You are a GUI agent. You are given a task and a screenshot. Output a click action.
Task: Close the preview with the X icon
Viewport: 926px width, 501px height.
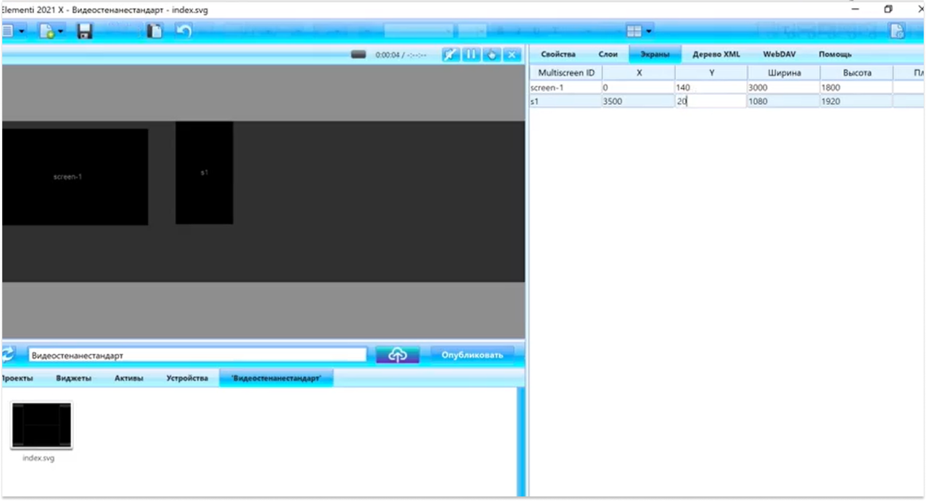pyautogui.click(x=512, y=54)
